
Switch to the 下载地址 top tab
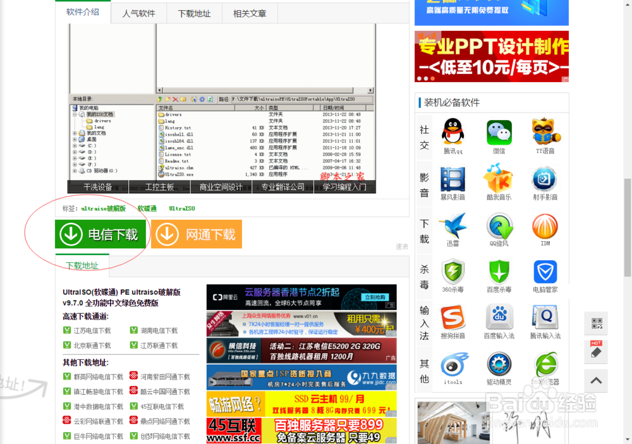[x=194, y=13]
